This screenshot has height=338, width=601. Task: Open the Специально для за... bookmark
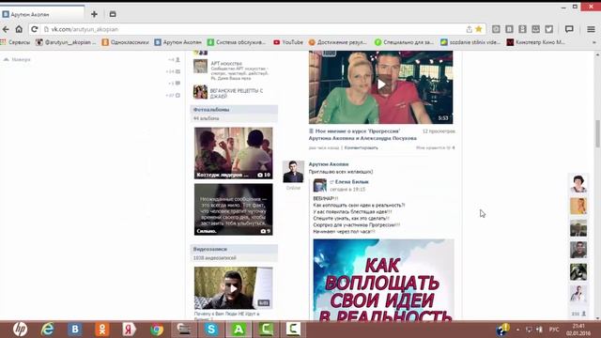tap(404, 42)
